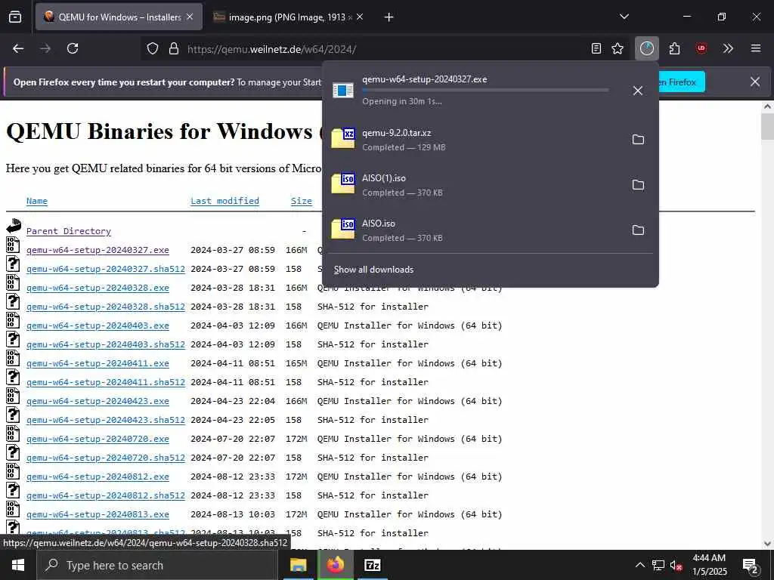Close the image.png tab

(360, 17)
